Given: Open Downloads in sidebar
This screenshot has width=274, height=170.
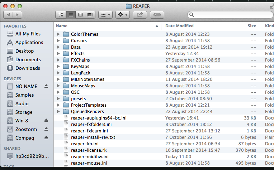Looking at the screenshot, I should 23,68.
